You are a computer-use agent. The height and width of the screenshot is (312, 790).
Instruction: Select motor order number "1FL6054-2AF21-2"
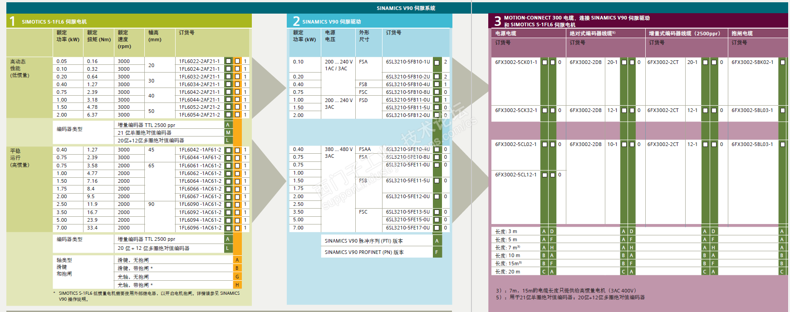[x=199, y=115]
